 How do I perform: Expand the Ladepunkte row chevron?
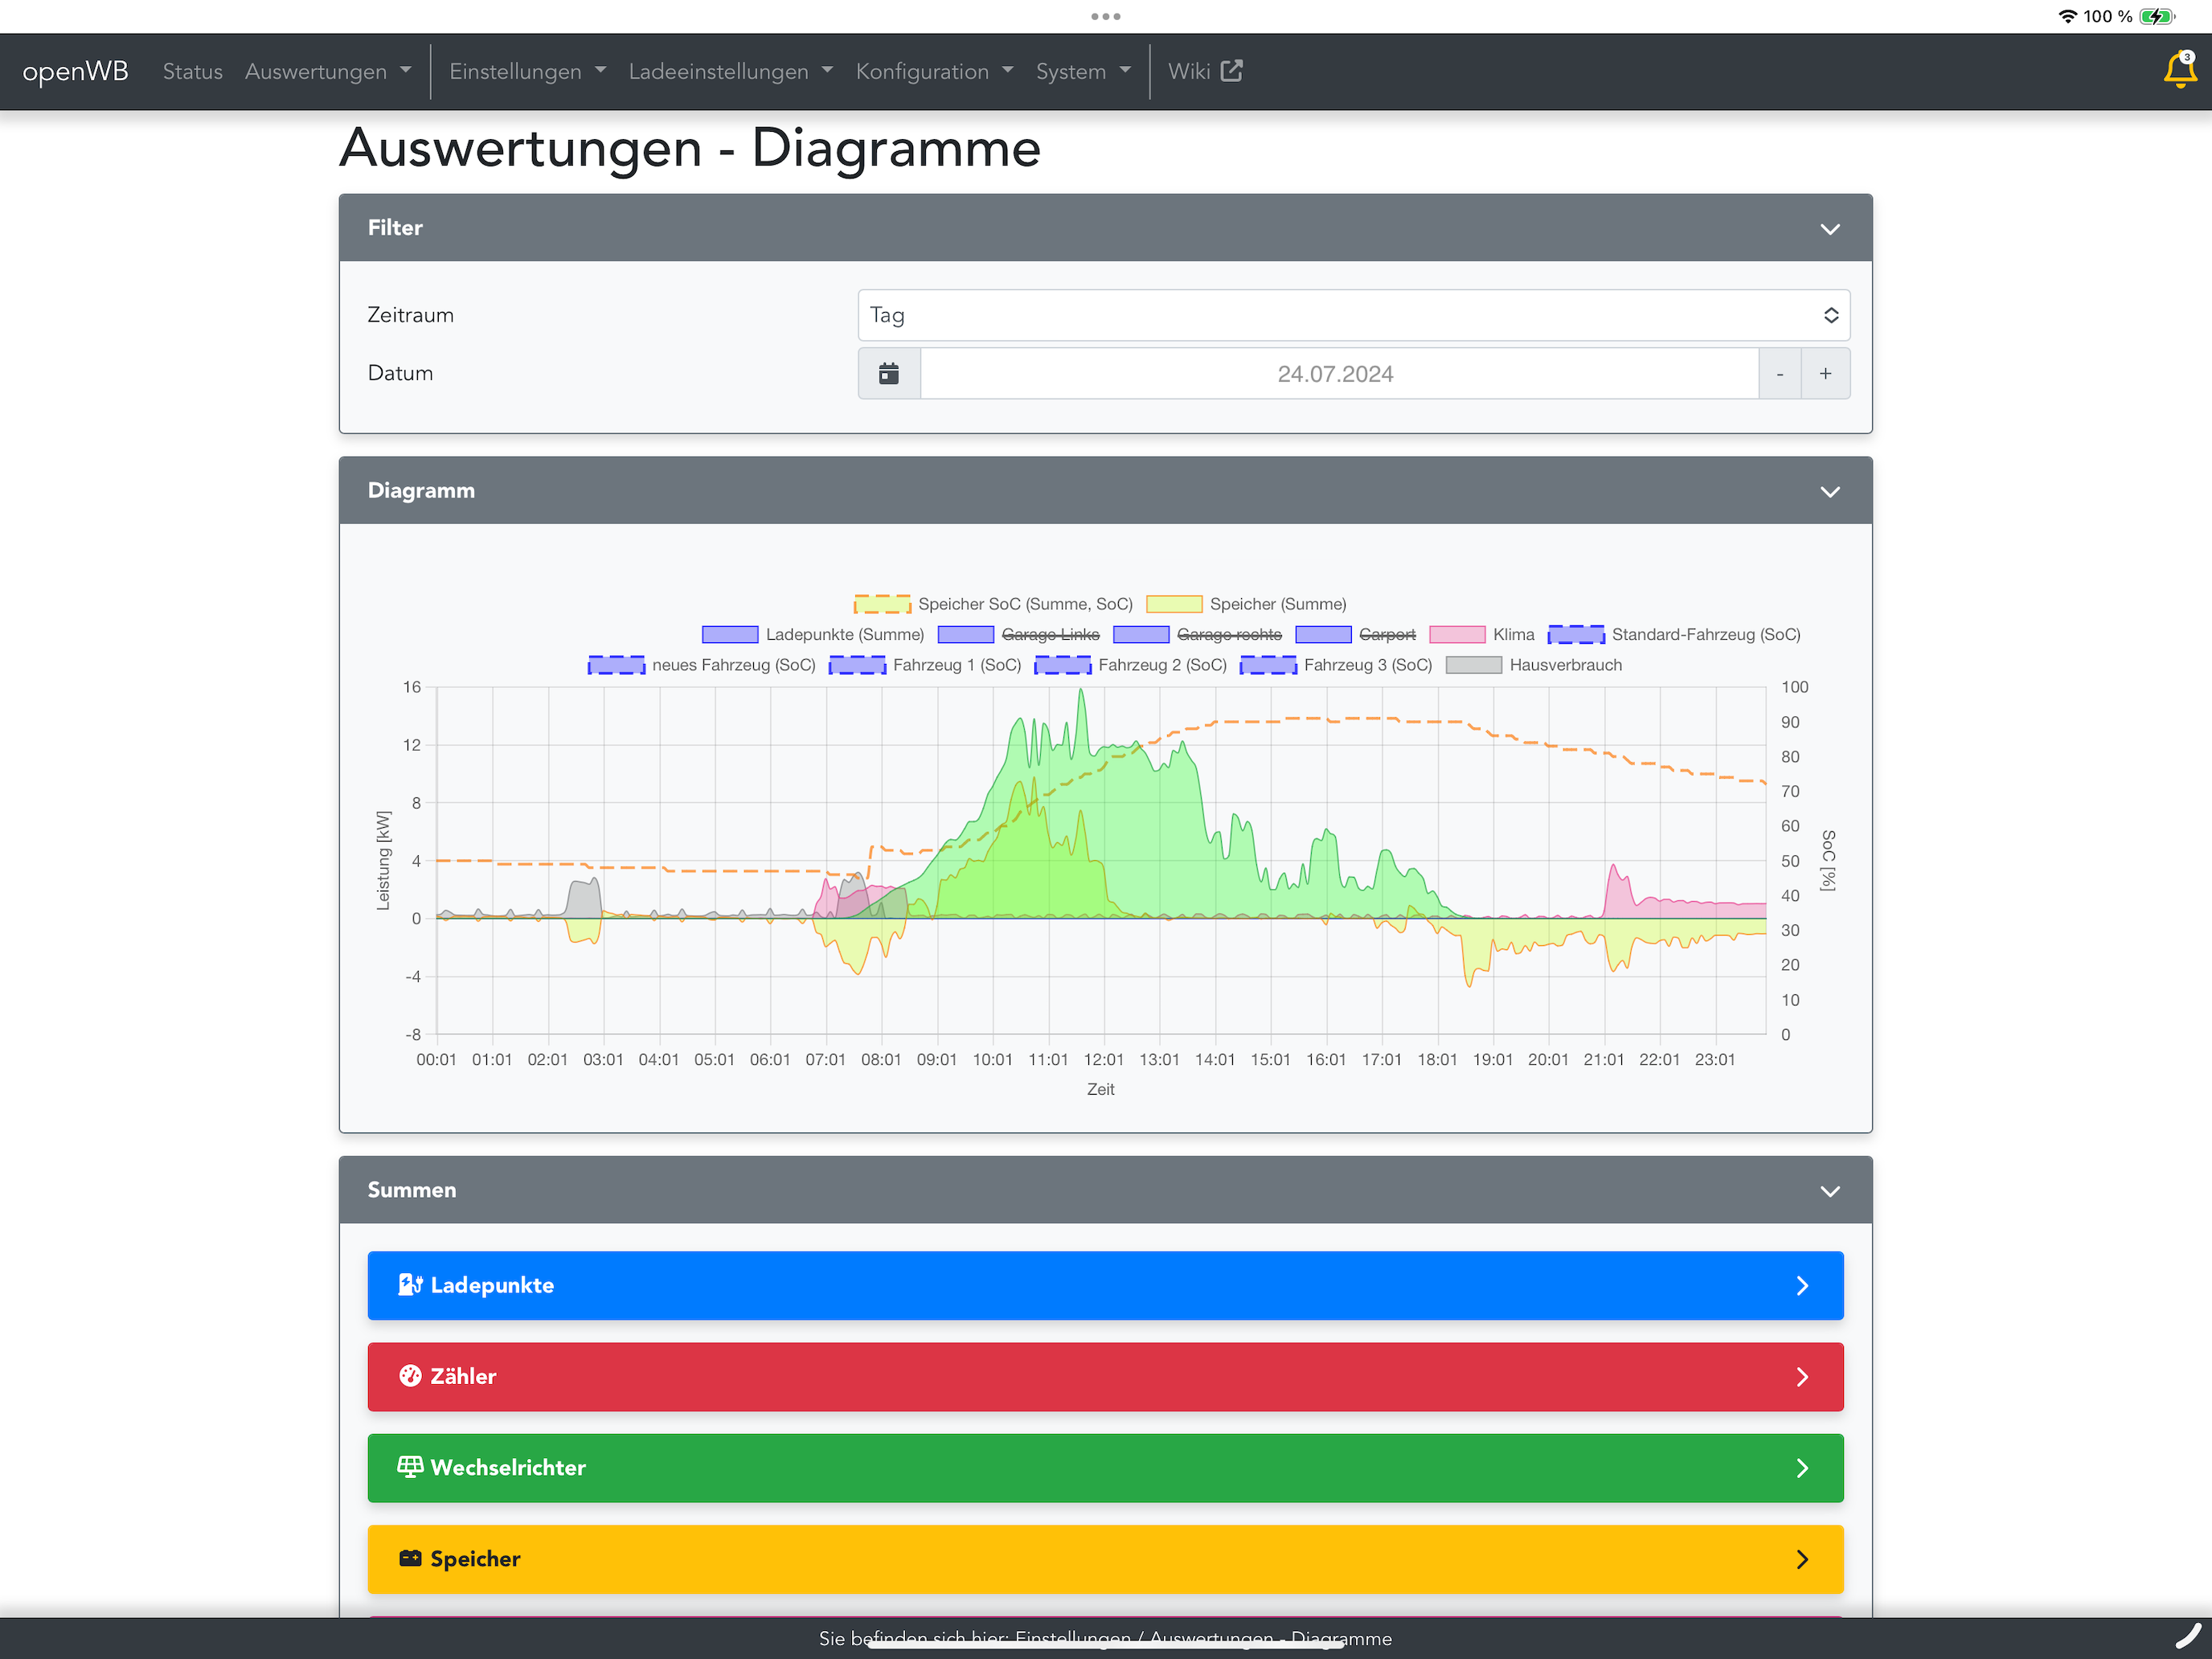1802,1285
